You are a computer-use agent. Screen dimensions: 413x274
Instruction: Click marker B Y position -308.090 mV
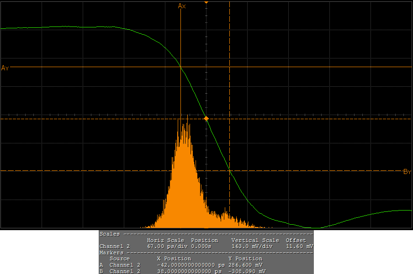point(247,271)
